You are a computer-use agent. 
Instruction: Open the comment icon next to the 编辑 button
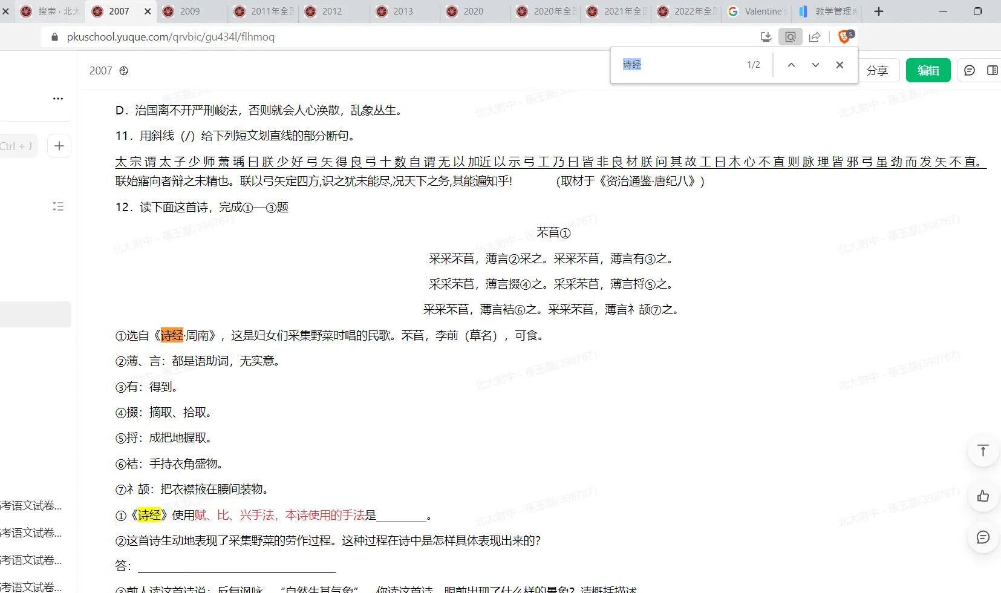coord(970,70)
